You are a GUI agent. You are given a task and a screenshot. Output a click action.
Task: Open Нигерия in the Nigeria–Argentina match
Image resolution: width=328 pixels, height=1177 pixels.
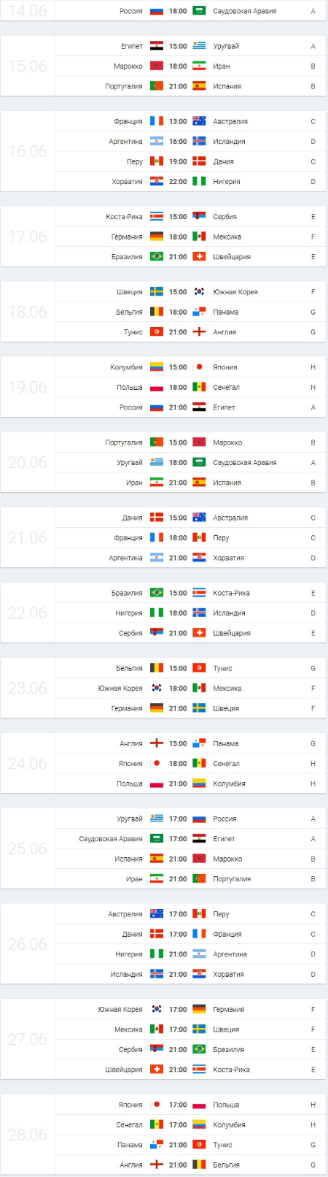point(129,954)
